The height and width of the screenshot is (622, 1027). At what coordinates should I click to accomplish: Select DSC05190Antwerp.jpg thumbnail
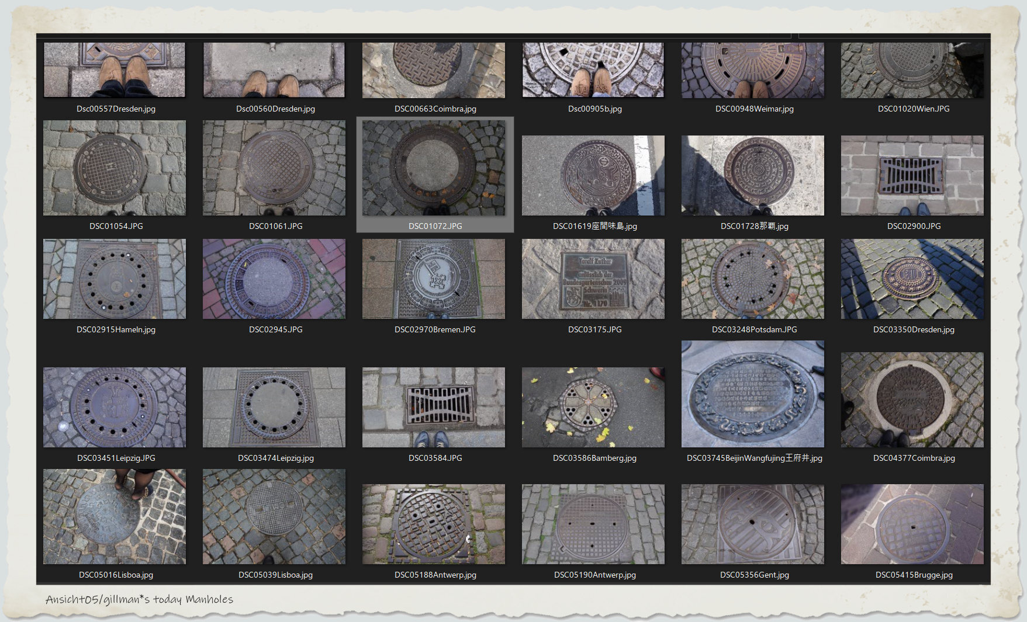tap(593, 524)
